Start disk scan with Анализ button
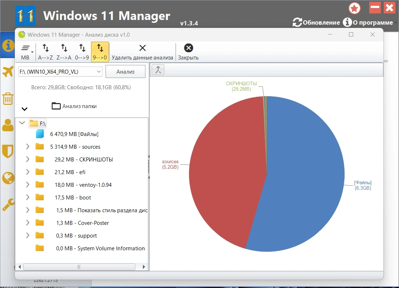The image size is (399, 288). pos(126,71)
